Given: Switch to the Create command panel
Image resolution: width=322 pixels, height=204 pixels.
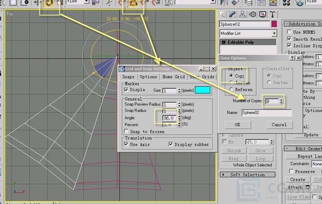Looking at the screenshot, I should (222, 14).
